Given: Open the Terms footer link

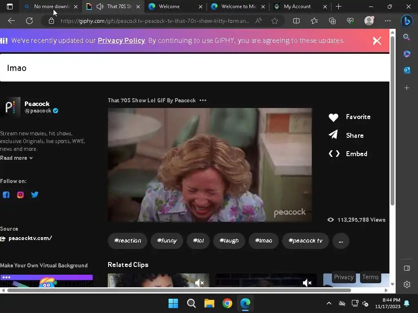Looking at the screenshot, I should pyautogui.click(x=370, y=277).
